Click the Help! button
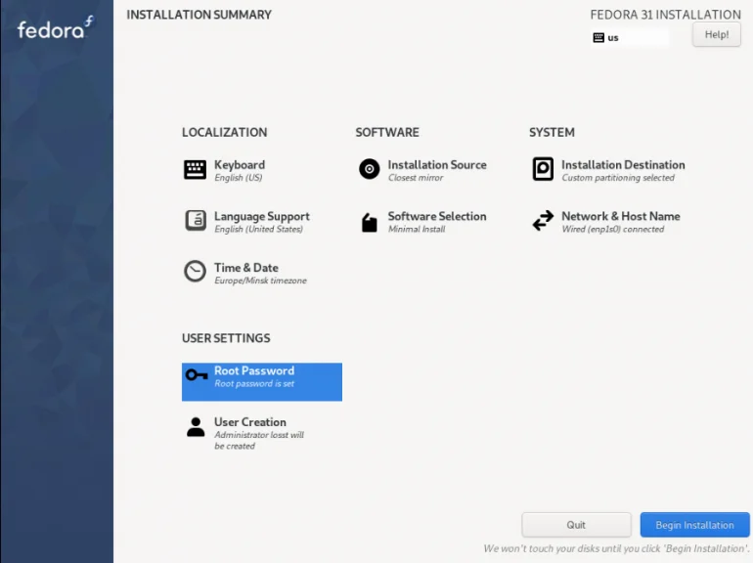 [x=717, y=34]
